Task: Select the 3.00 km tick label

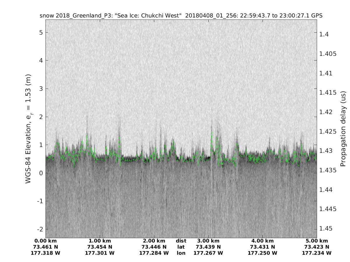Action: click(x=208, y=241)
